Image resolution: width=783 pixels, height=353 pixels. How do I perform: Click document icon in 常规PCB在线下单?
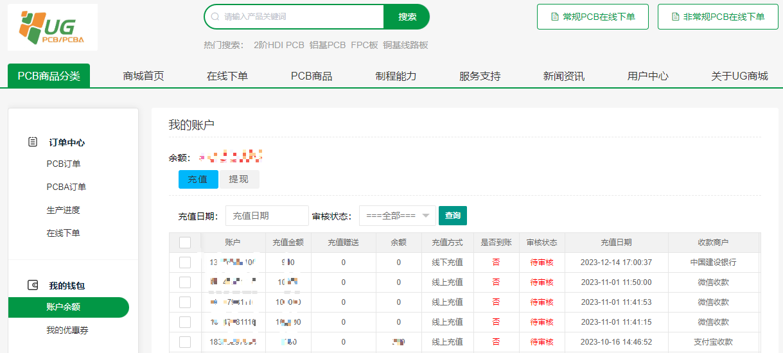tap(555, 17)
